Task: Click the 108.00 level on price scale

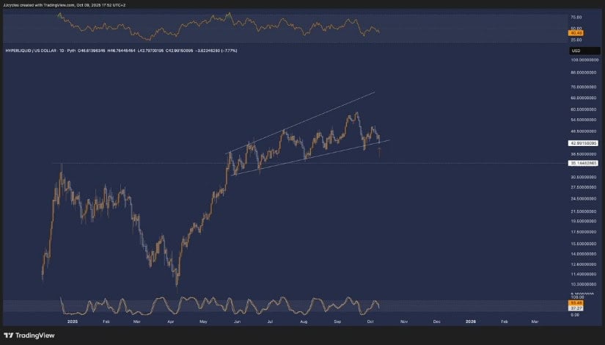Action: (x=584, y=59)
